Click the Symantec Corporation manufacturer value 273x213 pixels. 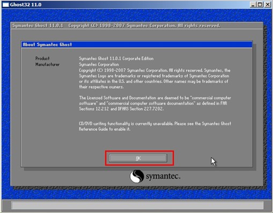pyautogui.click(x=99, y=64)
